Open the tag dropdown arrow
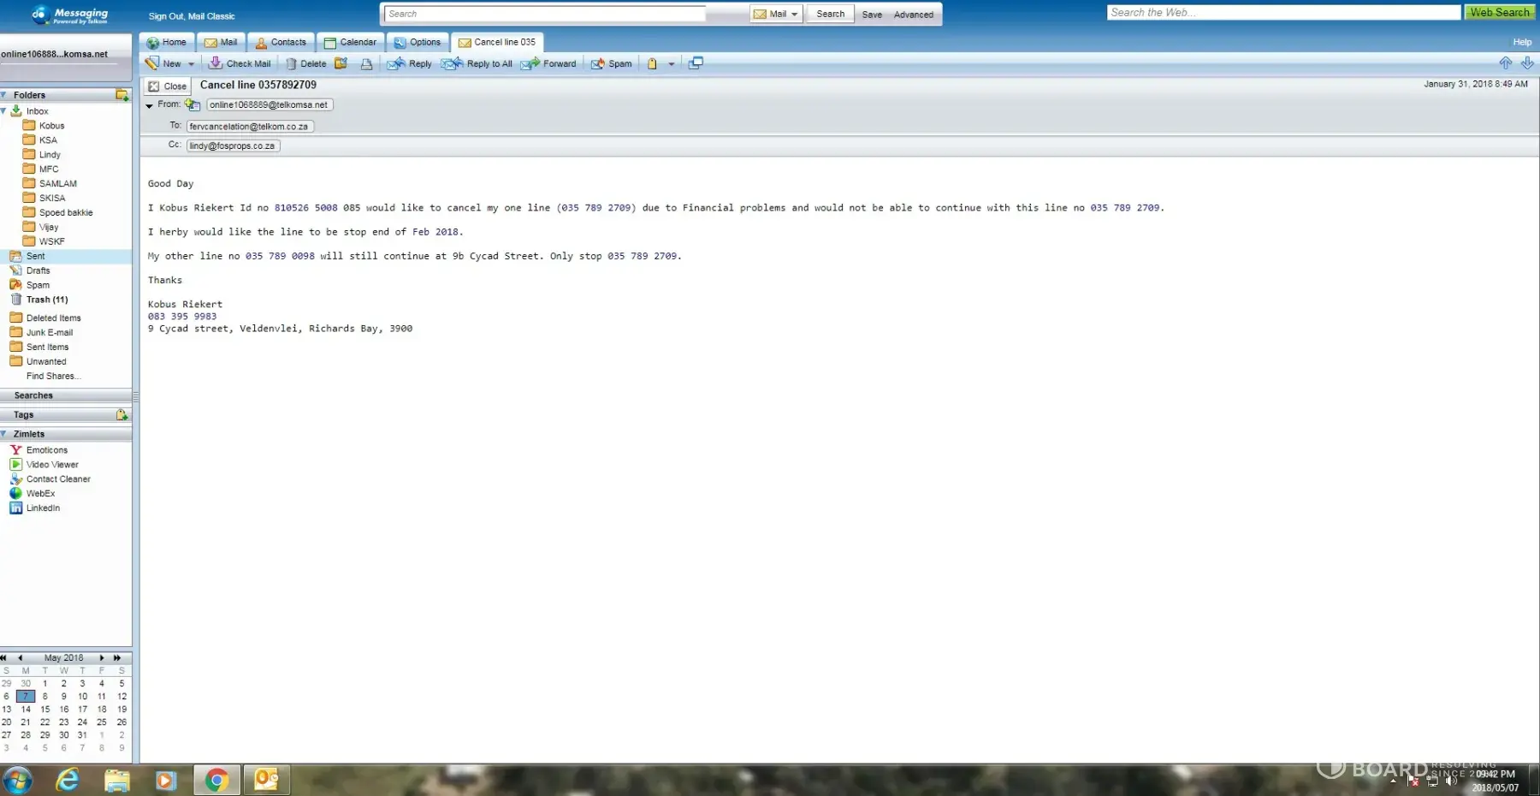1540x796 pixels. 672,64
